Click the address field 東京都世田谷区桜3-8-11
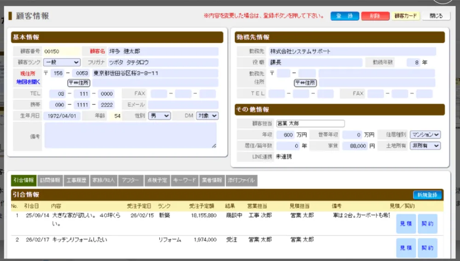Viewport: 460px width, 261px height. (155, 73)
